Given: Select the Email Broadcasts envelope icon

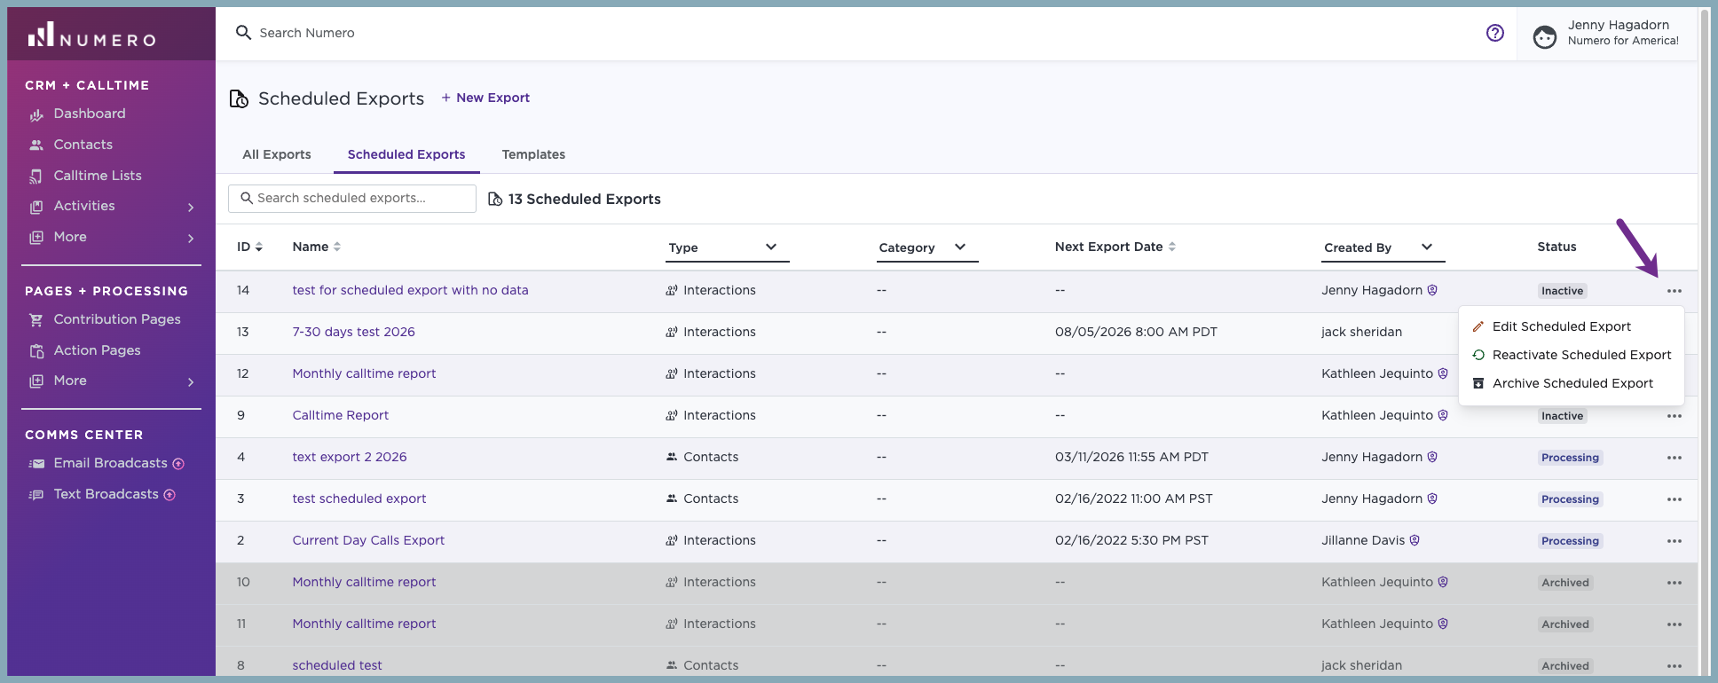Looking at the screenshot, I should point(36,464).
